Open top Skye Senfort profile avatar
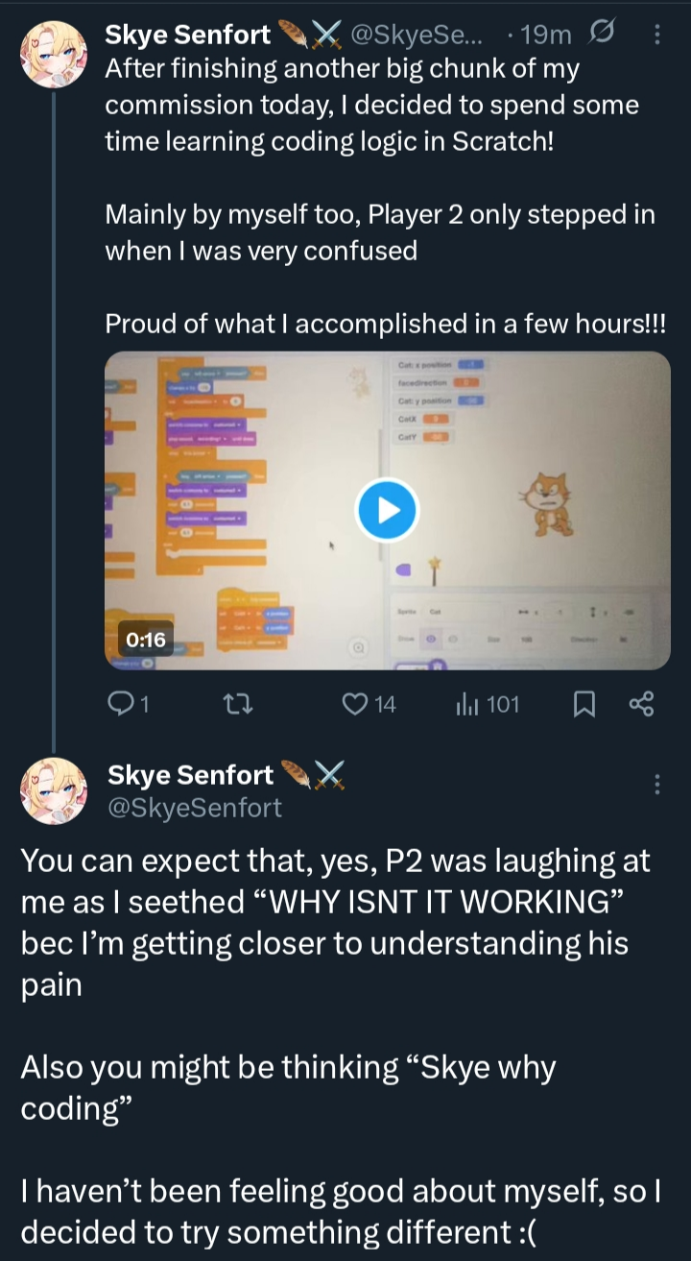This screenshot has width=691, height=1261. tap(54, 54)
